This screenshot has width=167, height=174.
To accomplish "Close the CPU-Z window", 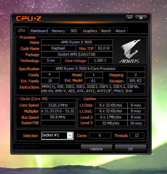I will 141,18.
